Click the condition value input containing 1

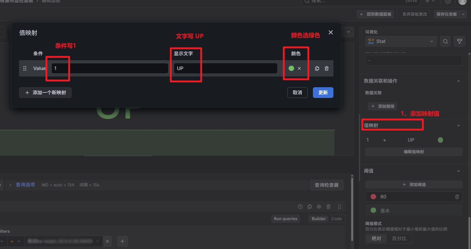[110, 68]
